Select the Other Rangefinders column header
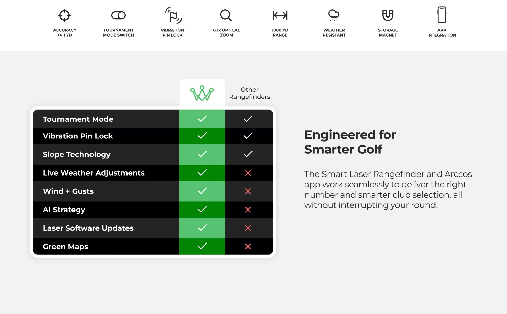The image size is (507, 314). tap(249, 93)
